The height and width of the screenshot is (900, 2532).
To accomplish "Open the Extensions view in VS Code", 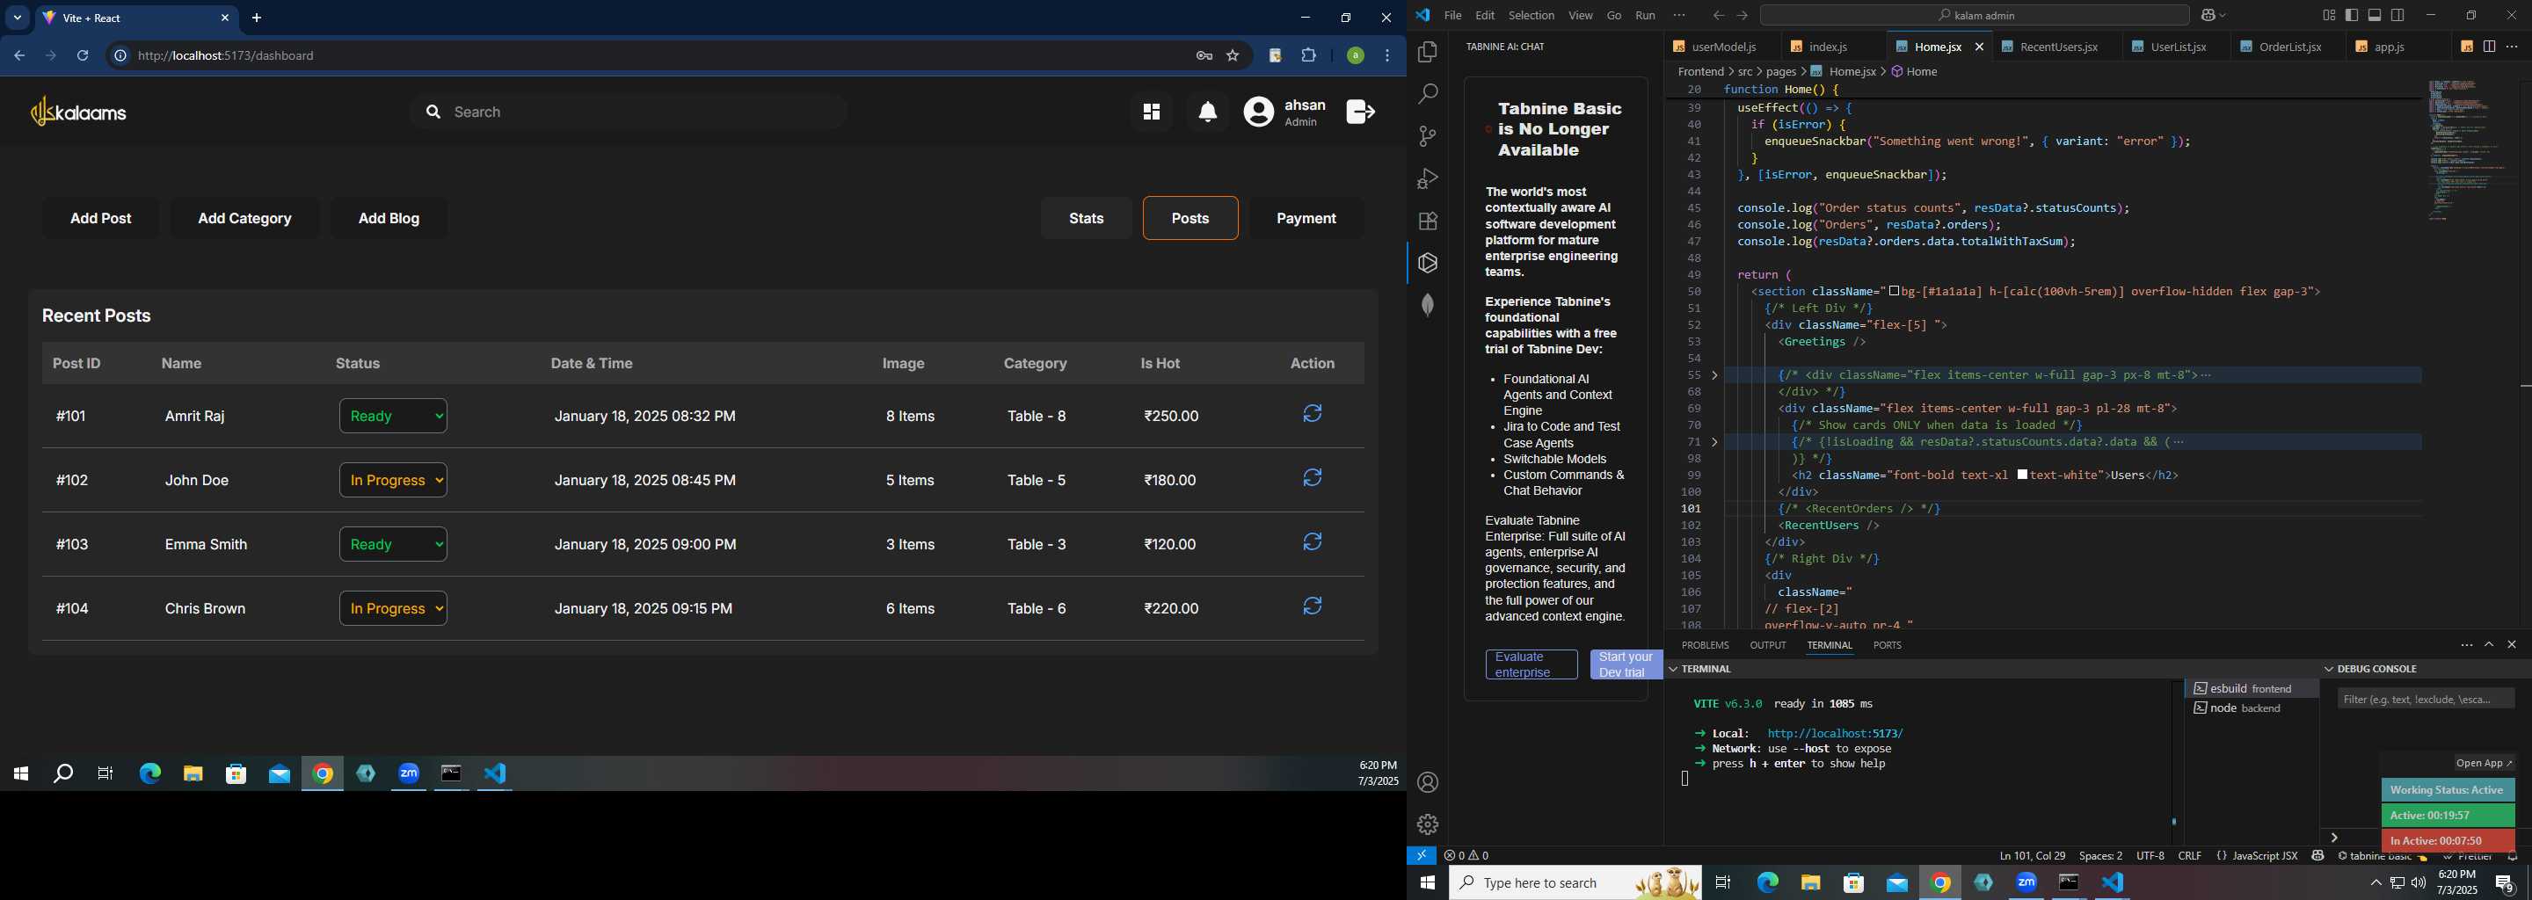I will tap(1428, 221).
